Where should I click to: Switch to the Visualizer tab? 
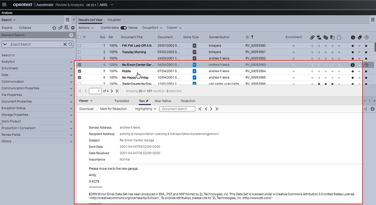114,20
